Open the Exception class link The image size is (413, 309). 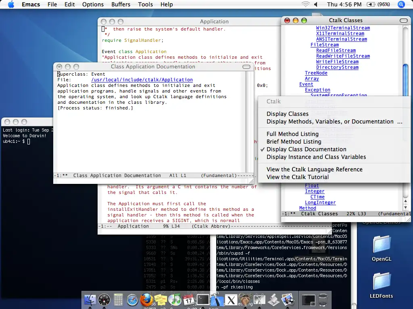point(317,90)
